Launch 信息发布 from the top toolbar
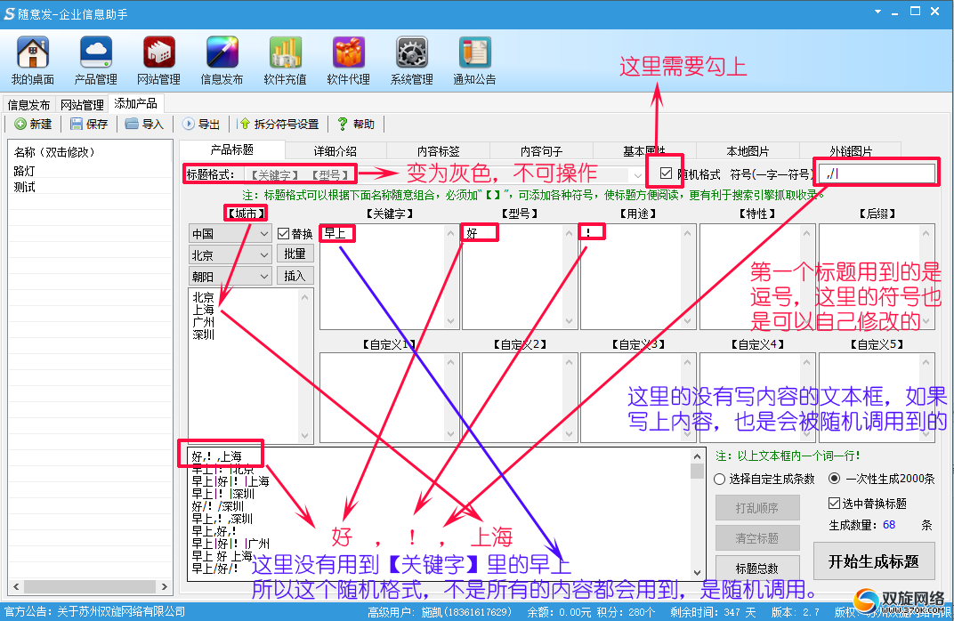The width and height of the screenshot is (954, 621). tap(222, 60)
